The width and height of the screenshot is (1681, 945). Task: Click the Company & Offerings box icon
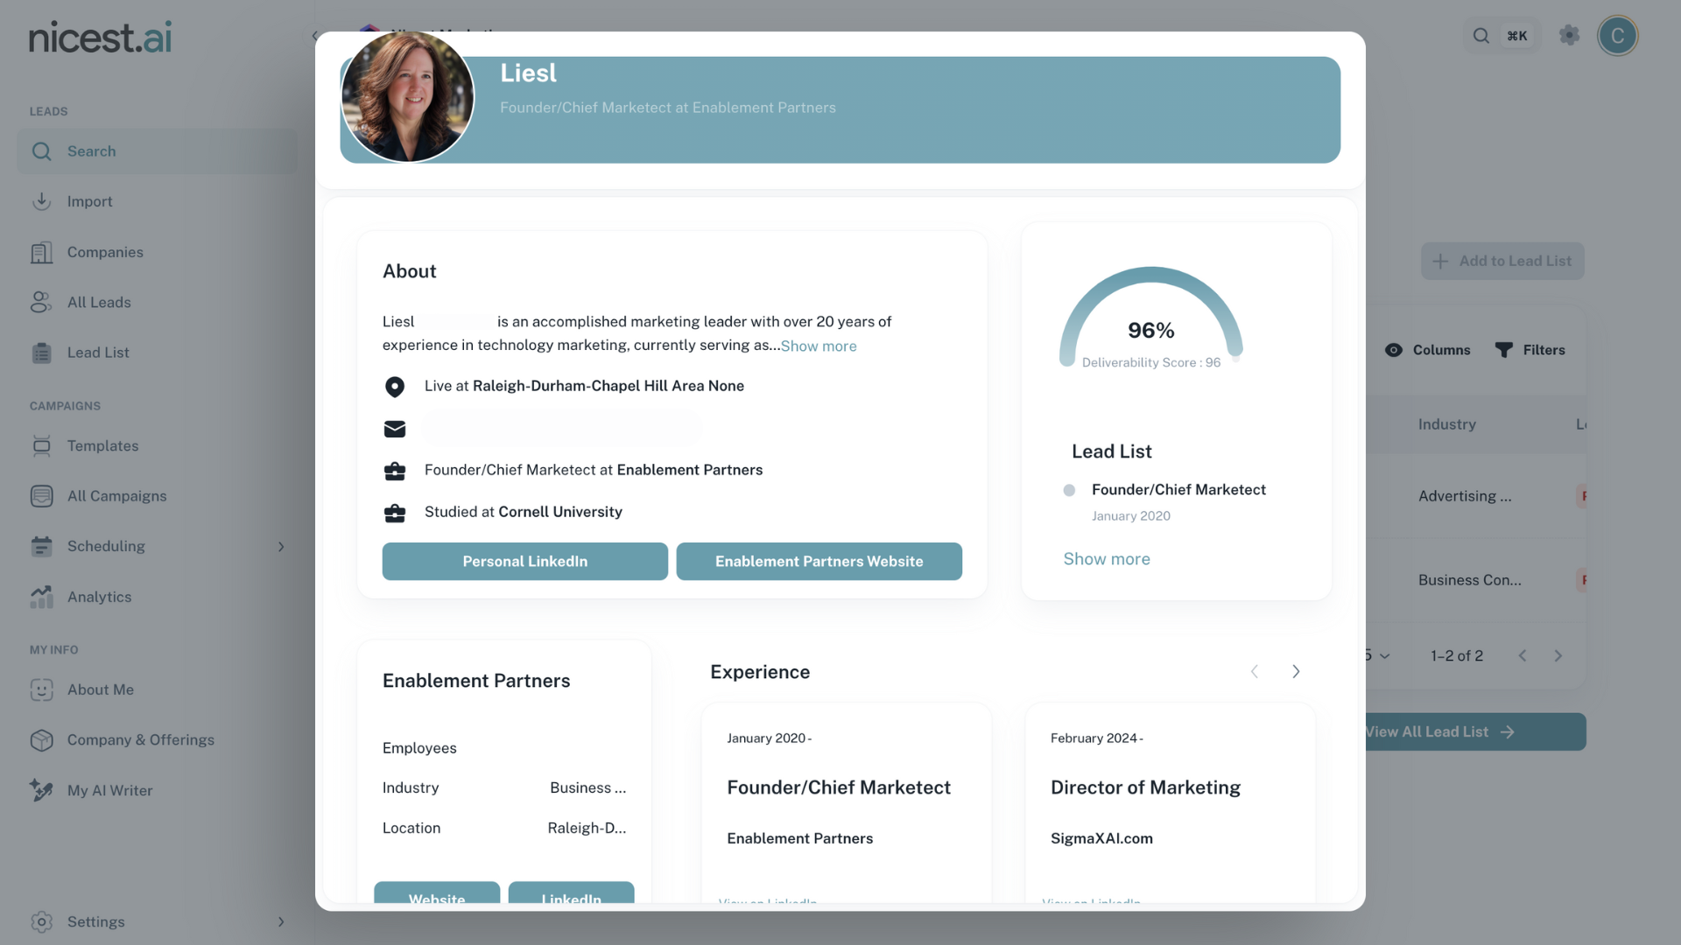tap(41, 740)
